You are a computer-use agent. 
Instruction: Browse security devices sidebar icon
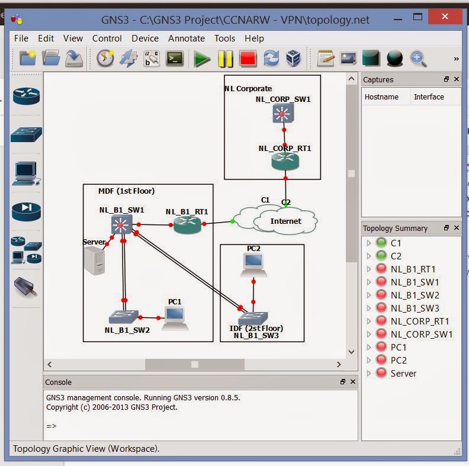(x=26, y=212)
